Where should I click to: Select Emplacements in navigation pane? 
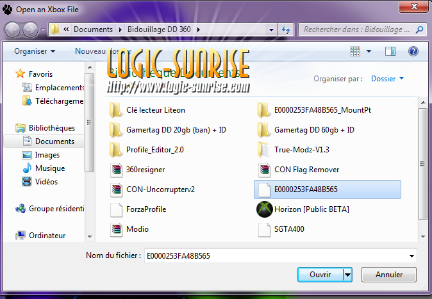tap(60, 88)
